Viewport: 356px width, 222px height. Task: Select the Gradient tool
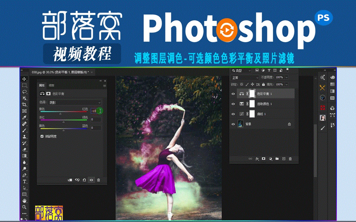tap(24, 156)
